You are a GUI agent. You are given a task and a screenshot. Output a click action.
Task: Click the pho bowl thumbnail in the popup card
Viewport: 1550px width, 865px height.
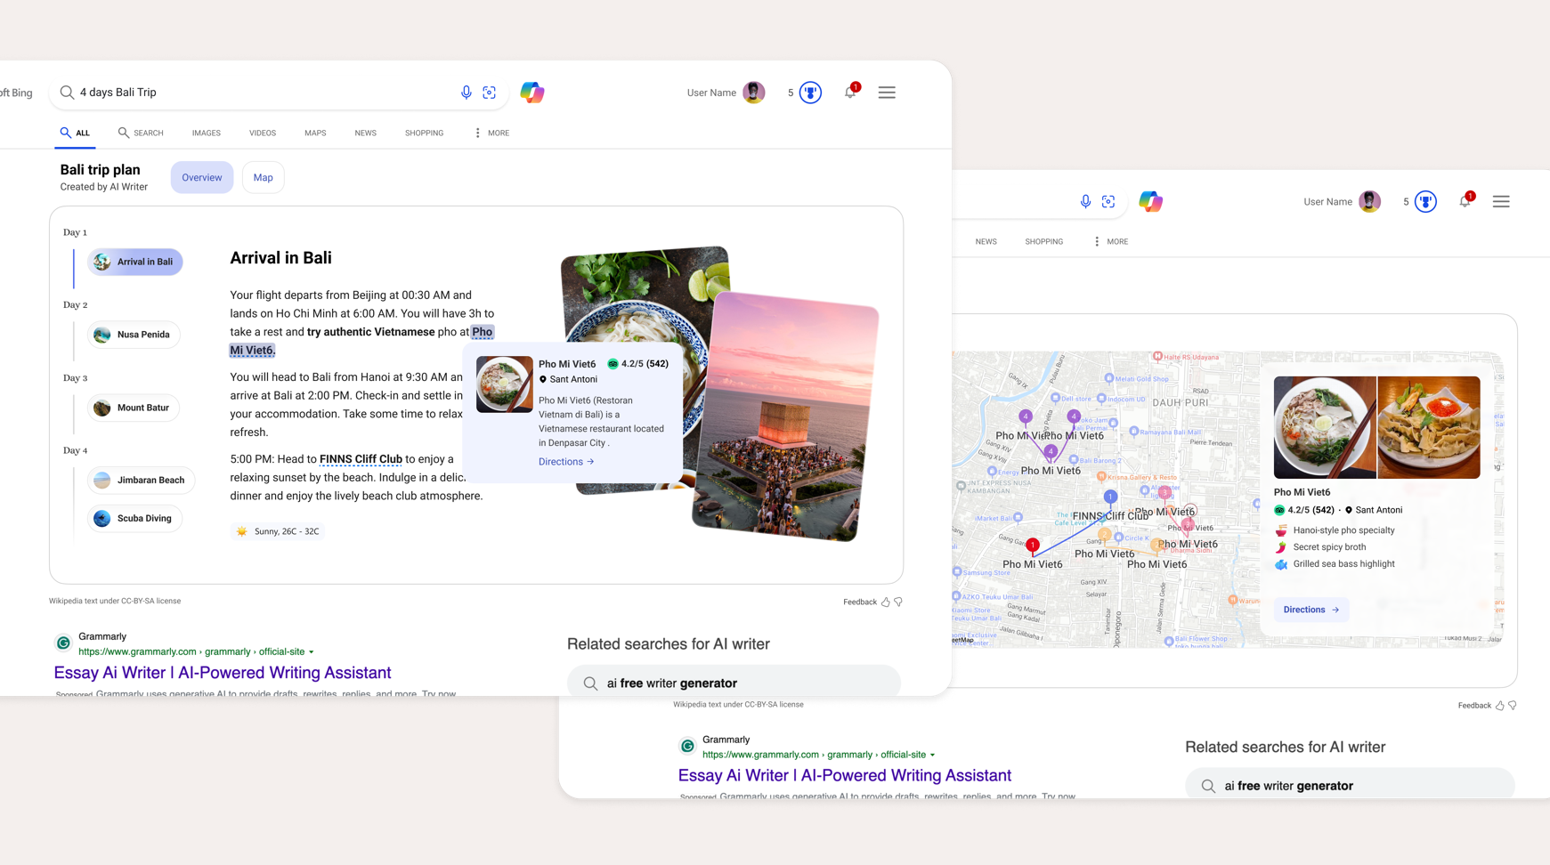[505, 384]
